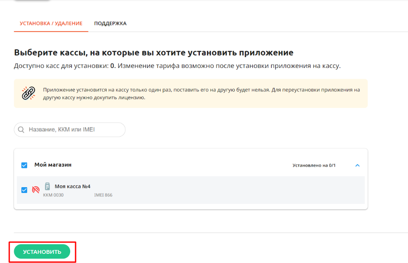Viewport: 408px width, 263px height.
Task: Click the green Установить button
Action: (x=42, y=252)
